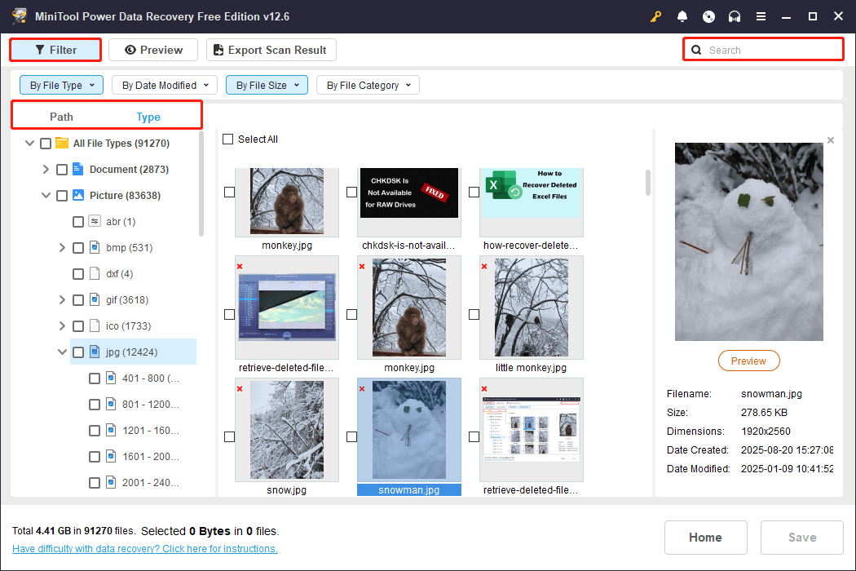
Task: Click the magnifier icon in the search box
Action: tap(696, 50)
